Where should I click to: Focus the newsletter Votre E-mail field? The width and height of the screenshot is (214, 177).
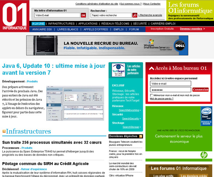[58, 15]
